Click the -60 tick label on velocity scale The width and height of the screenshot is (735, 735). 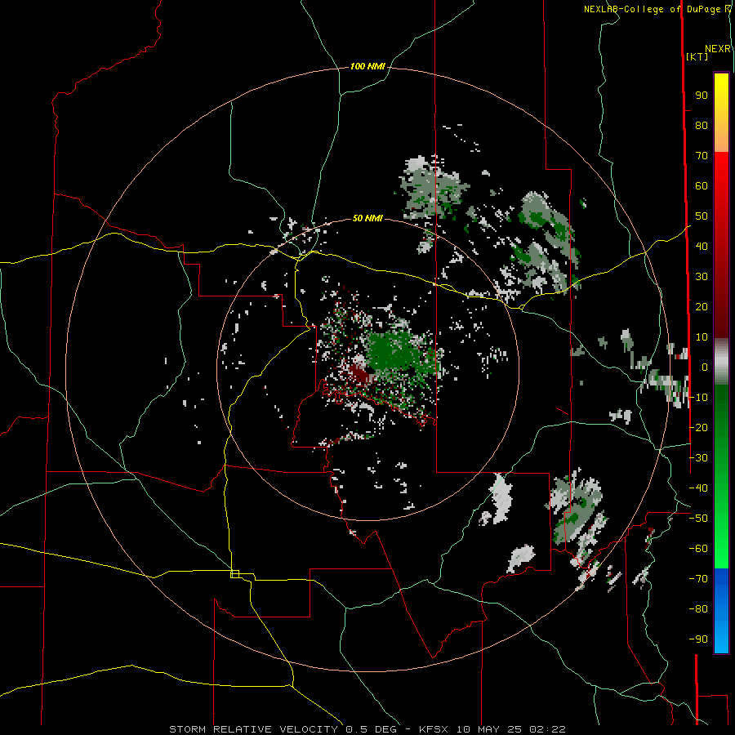698,549
